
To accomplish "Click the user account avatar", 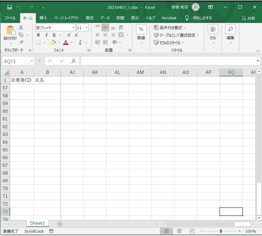I will tap(196, 7).
